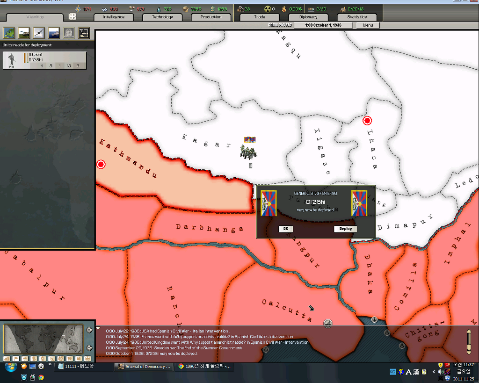Expand the quick launch overflow chevron
This screenshot has height=383, width=479.
point(50,364)
